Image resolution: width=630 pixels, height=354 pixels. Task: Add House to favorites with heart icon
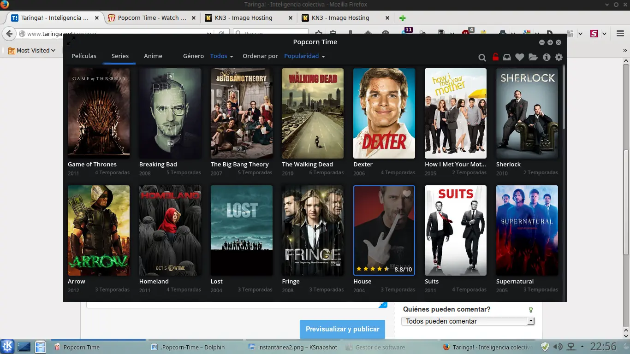pyautogui.click(x=407, y=194)
